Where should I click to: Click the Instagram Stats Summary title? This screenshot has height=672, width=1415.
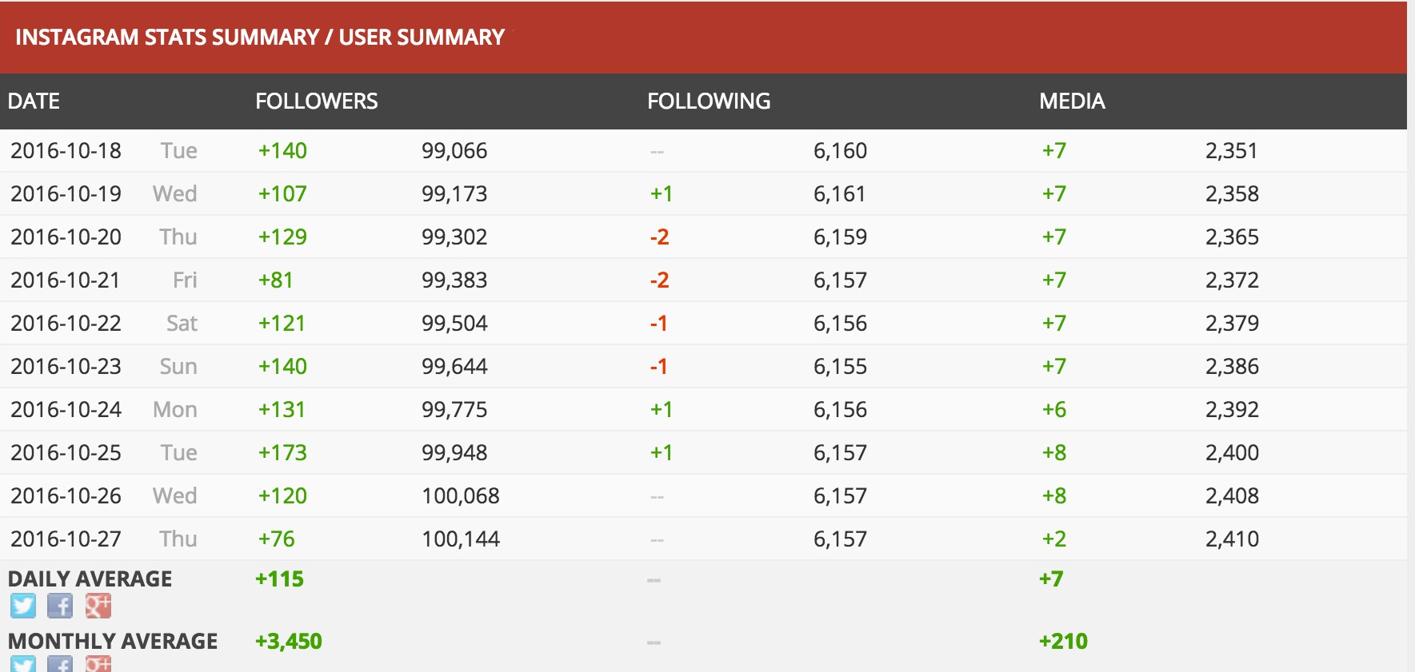coord(260,38)
